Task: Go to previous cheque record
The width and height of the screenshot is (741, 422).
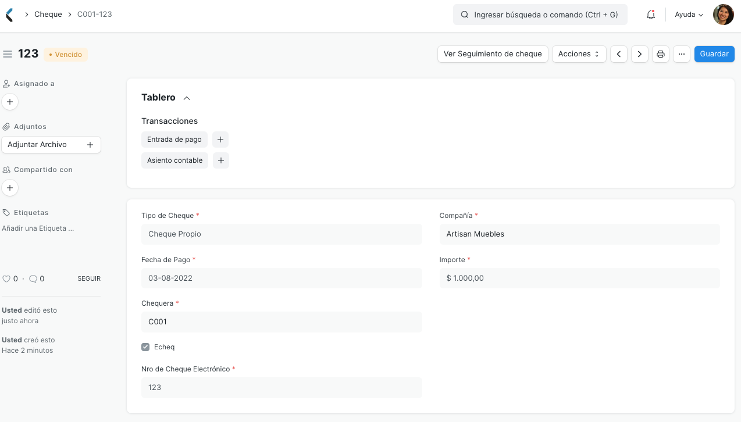Action: click(x=619, y=54)
